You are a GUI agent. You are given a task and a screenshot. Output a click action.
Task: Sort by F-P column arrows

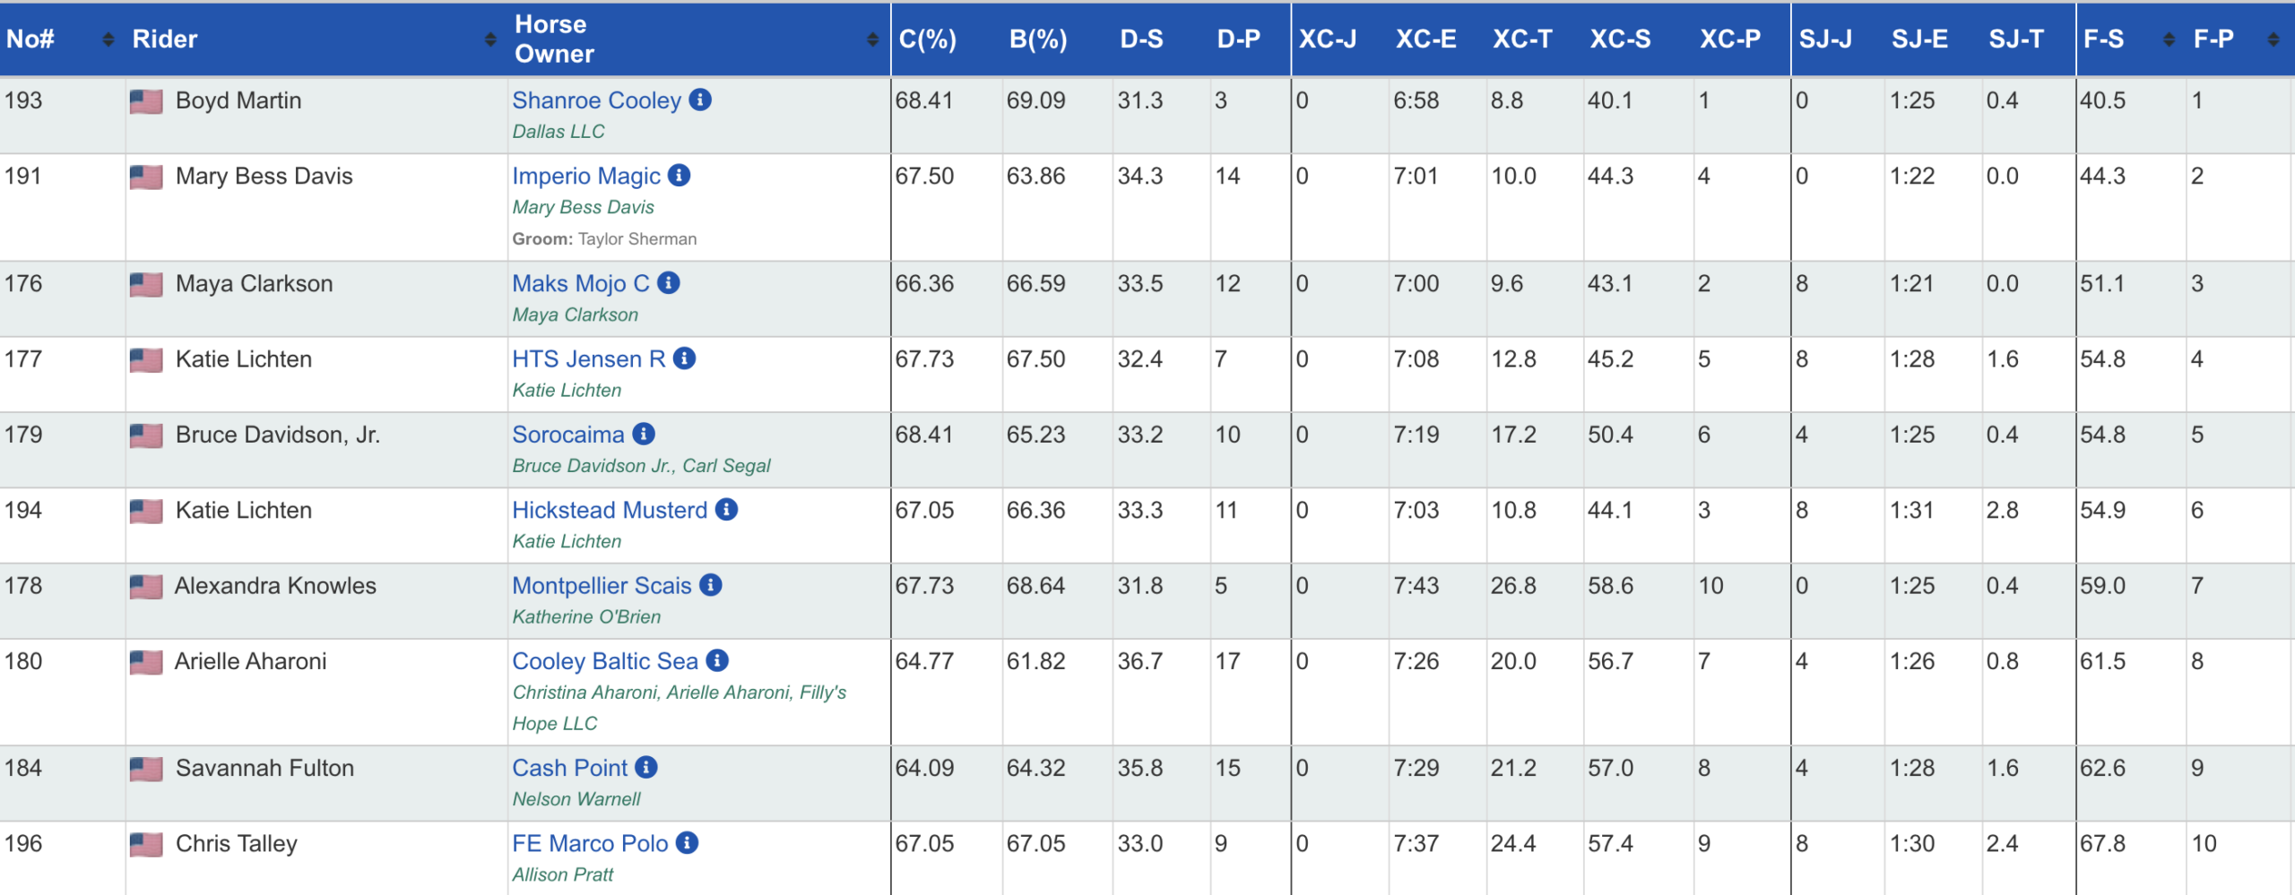click(x=2273, y=39)
